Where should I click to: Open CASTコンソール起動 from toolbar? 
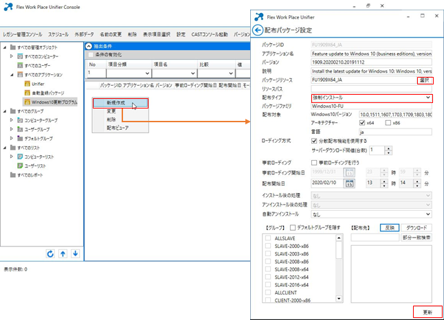209,34
